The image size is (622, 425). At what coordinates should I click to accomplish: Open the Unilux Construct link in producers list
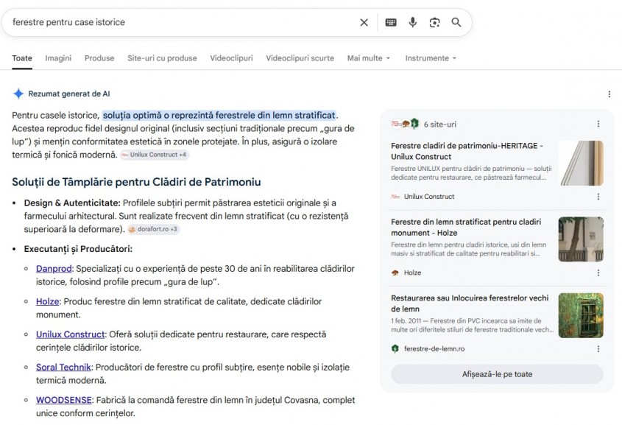[70, 334]
